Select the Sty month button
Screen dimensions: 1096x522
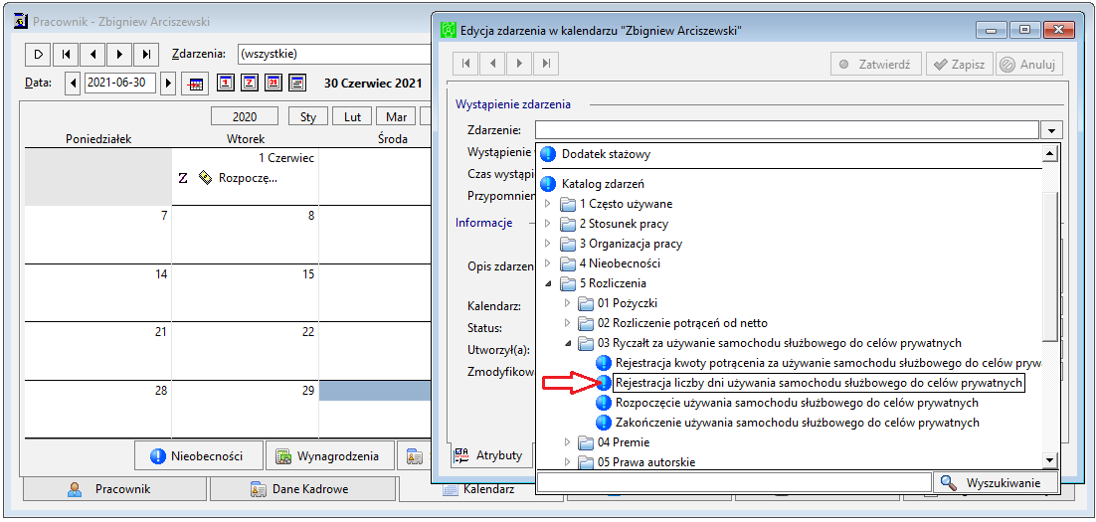pos(308,116)
